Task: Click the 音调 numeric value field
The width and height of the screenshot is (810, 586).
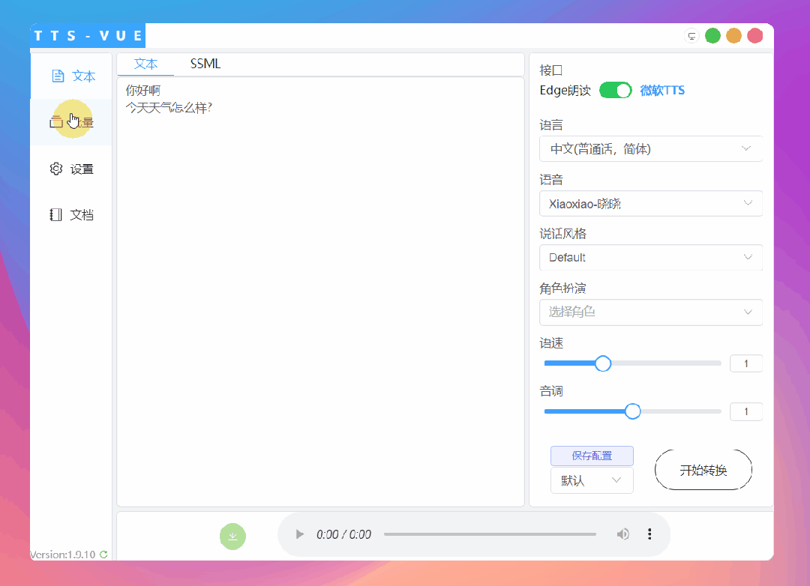Action: coord(746,411)
